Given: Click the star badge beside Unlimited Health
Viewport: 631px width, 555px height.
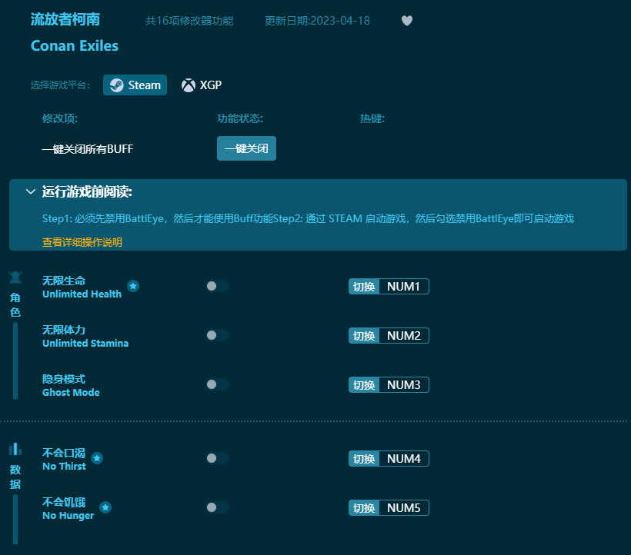Looking at the screenshot, I should tap(133, 286).
